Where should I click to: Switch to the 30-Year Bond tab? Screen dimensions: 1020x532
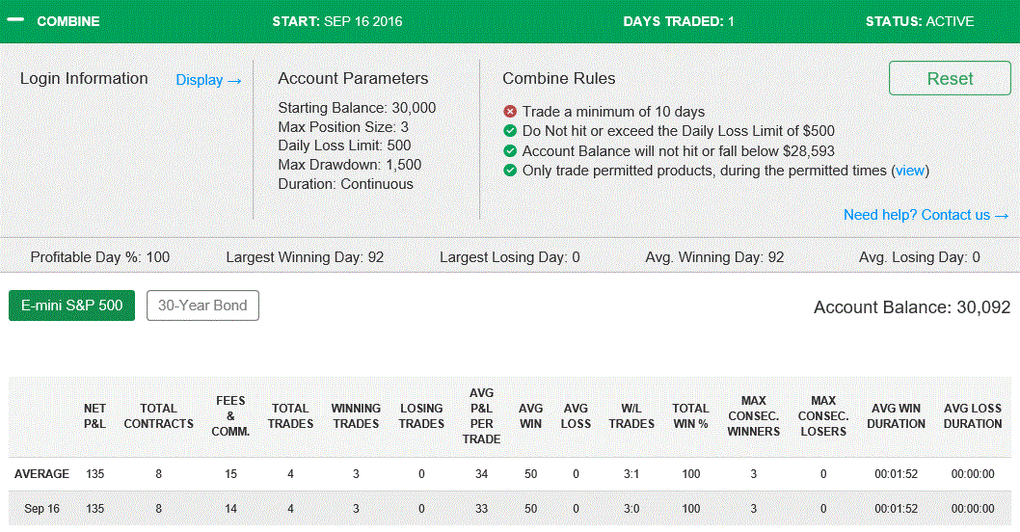[203, 305]
